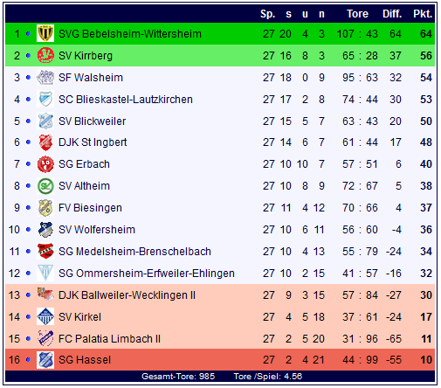Click the SF Walsheim club crest
This screenshot has width=441, height=388.
[45, 77]
